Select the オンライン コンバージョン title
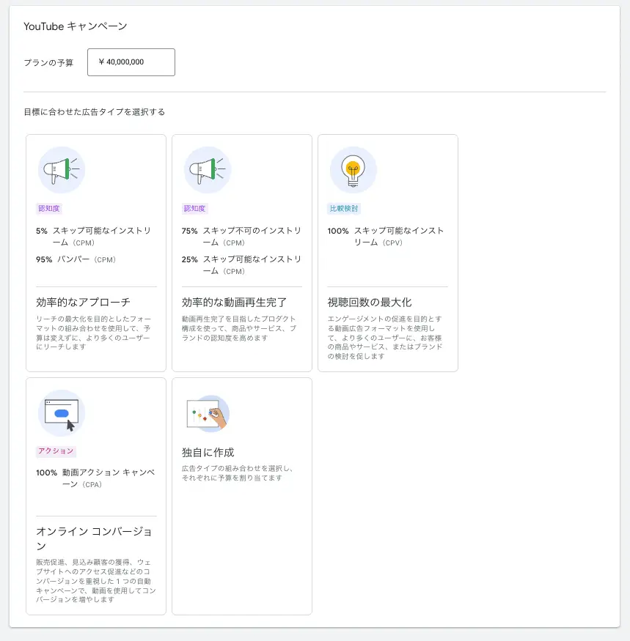 click(x=94, y=538)
